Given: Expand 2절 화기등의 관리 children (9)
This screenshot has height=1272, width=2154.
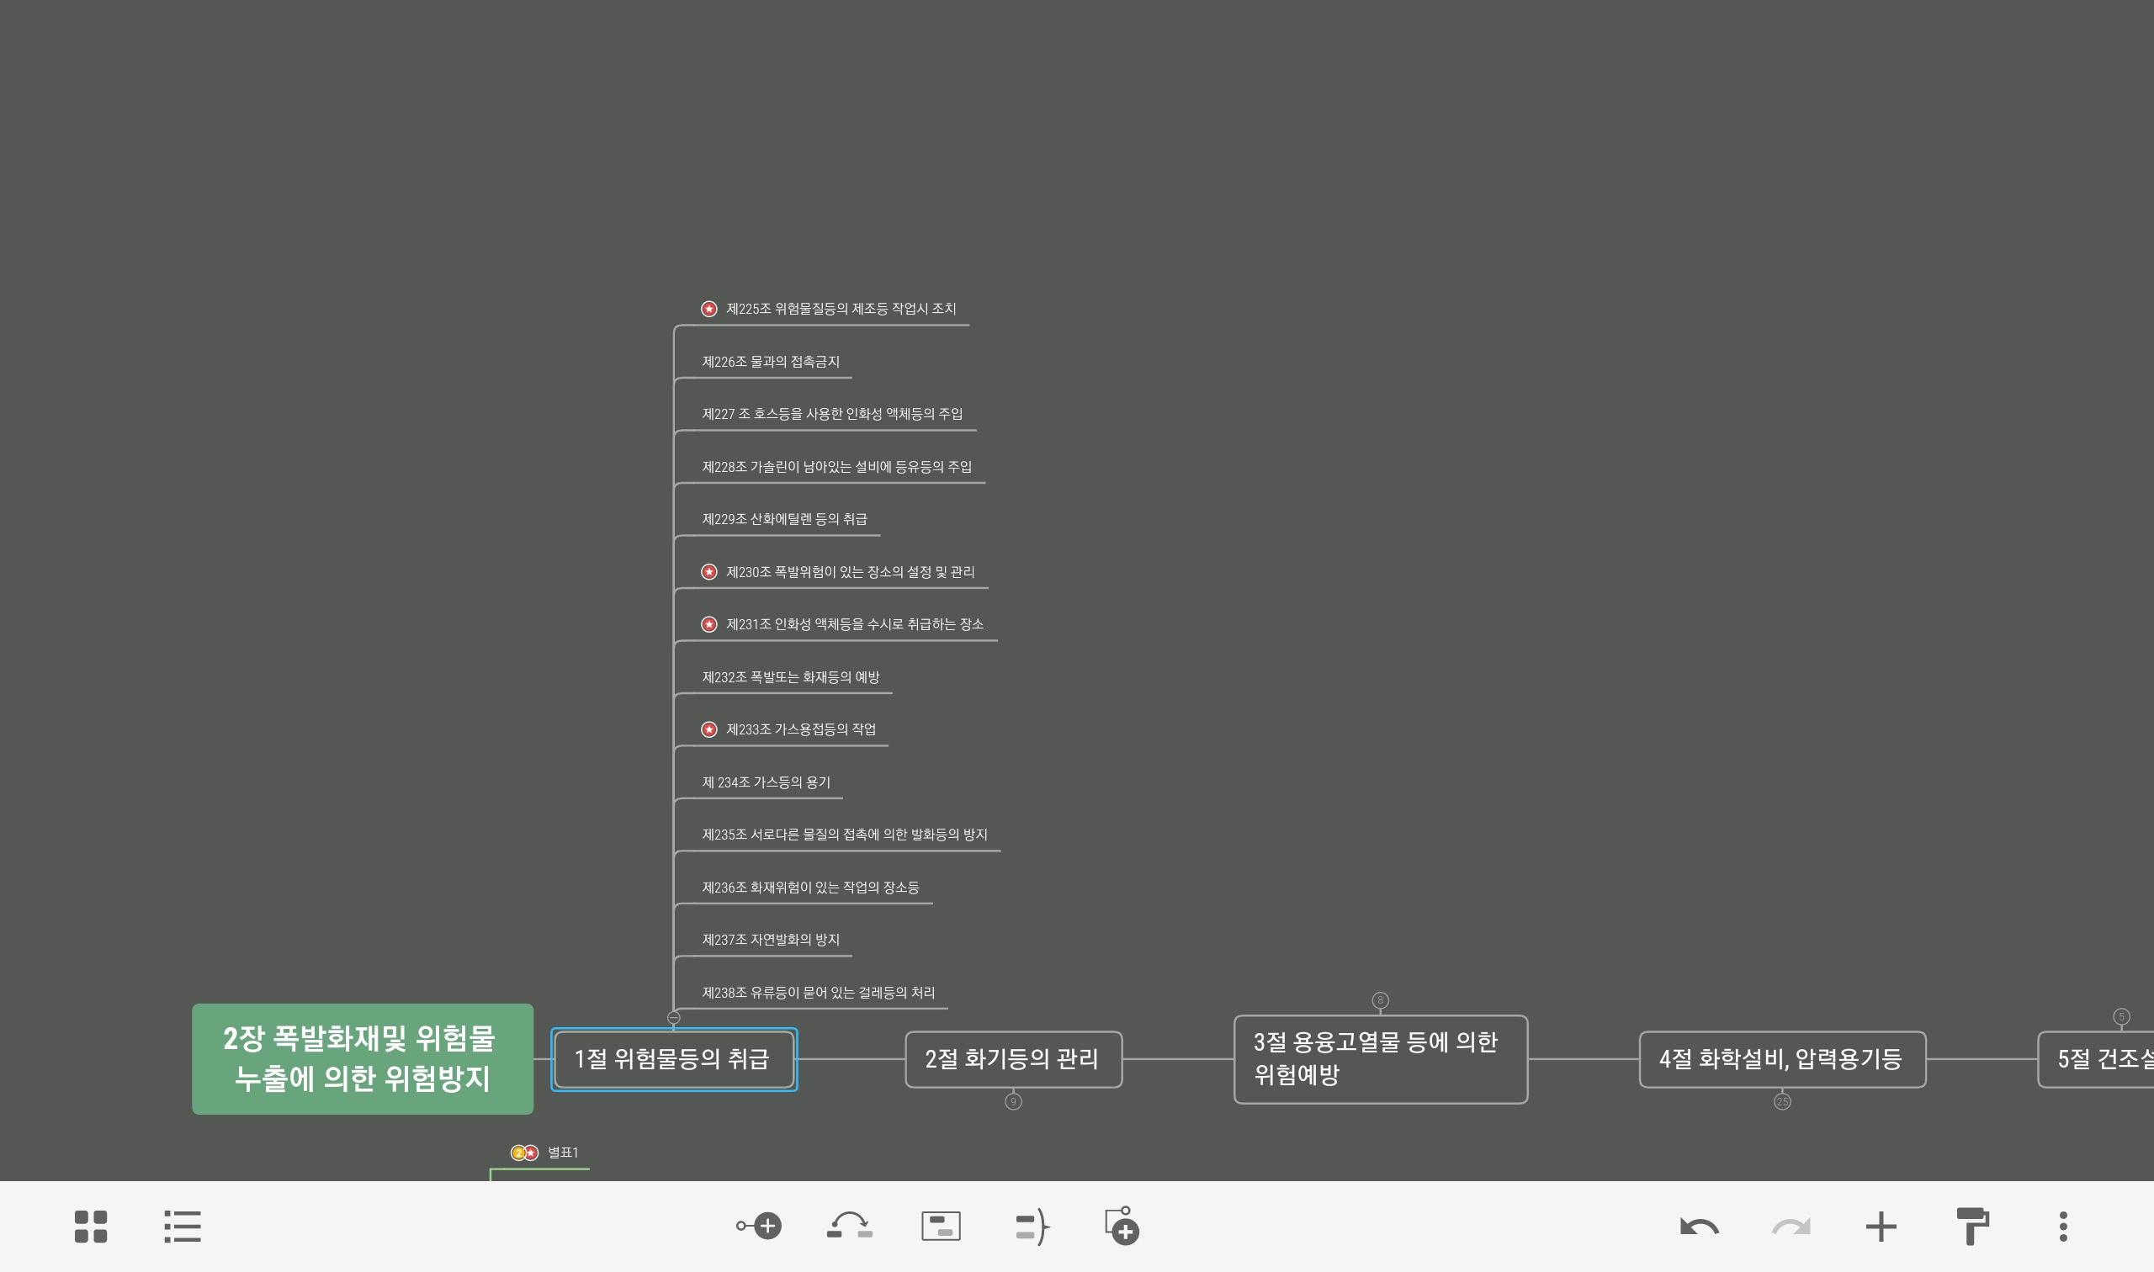Looking at the screenshot, I should pos(1013,1101).
